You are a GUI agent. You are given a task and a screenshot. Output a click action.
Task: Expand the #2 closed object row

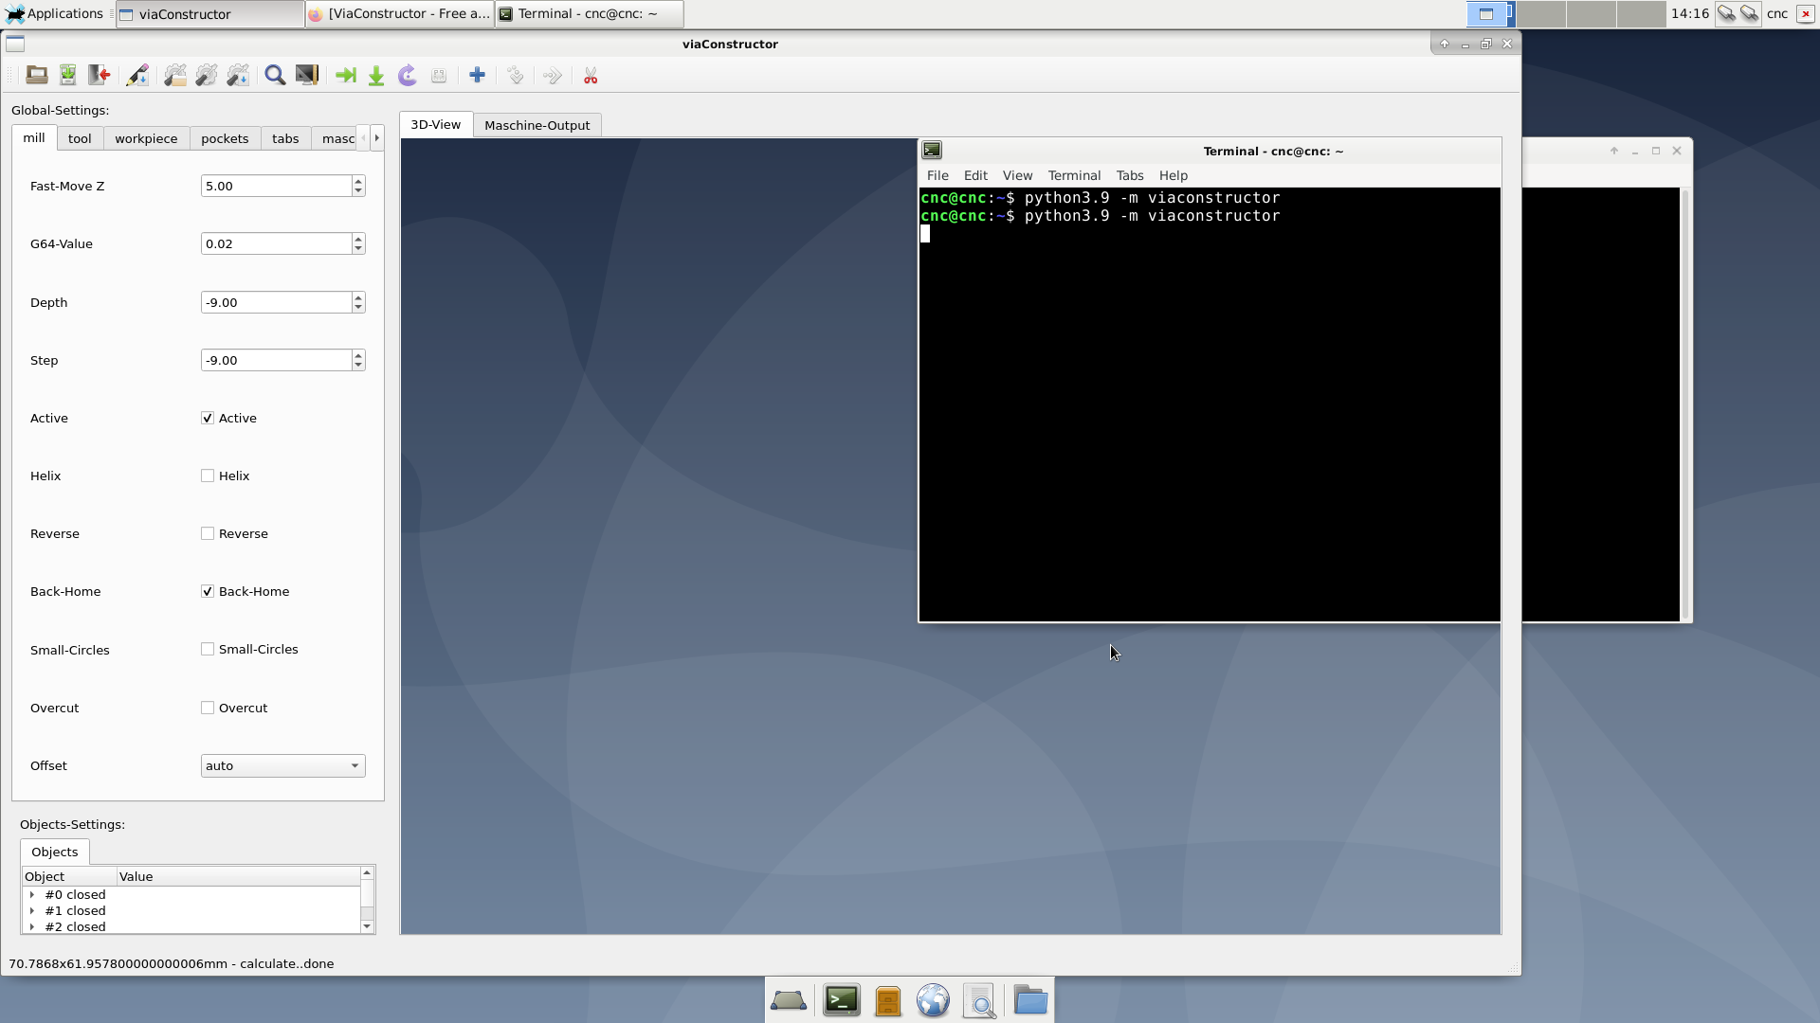pos(32,926)
